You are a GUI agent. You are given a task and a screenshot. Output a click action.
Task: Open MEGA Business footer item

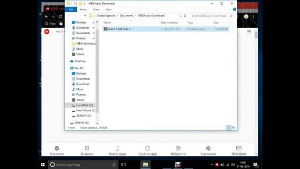point(87,151)
